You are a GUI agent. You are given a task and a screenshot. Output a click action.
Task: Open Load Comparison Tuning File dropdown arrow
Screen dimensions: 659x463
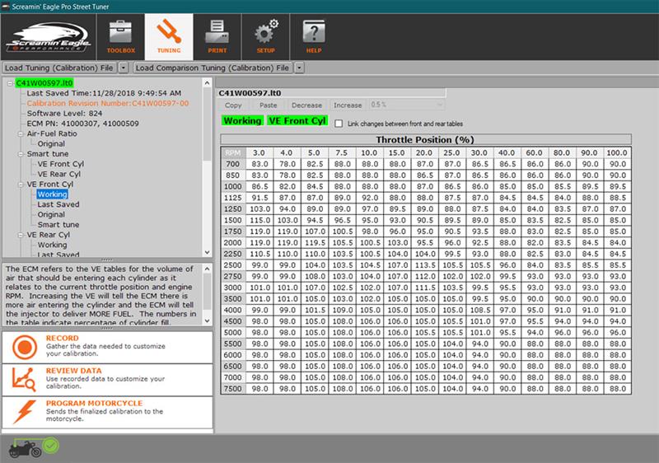300,68
